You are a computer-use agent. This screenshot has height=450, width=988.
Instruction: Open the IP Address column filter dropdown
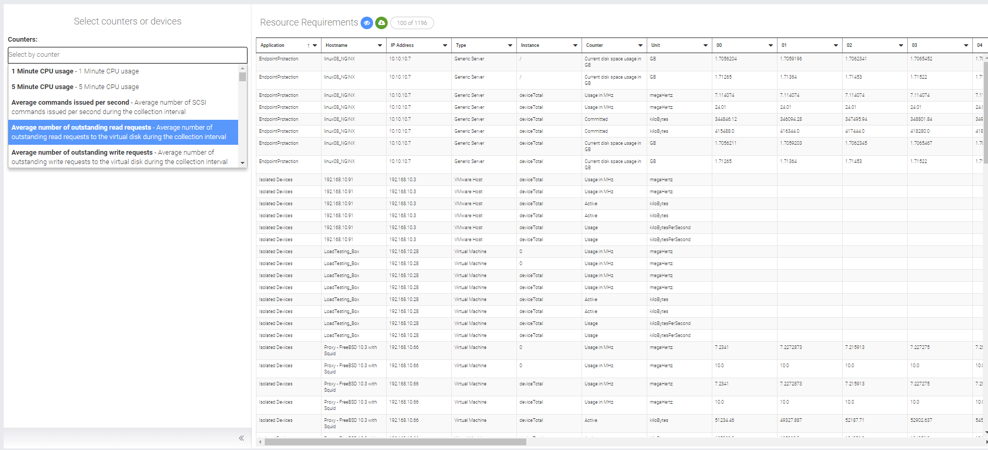click(x=445, y=45)
